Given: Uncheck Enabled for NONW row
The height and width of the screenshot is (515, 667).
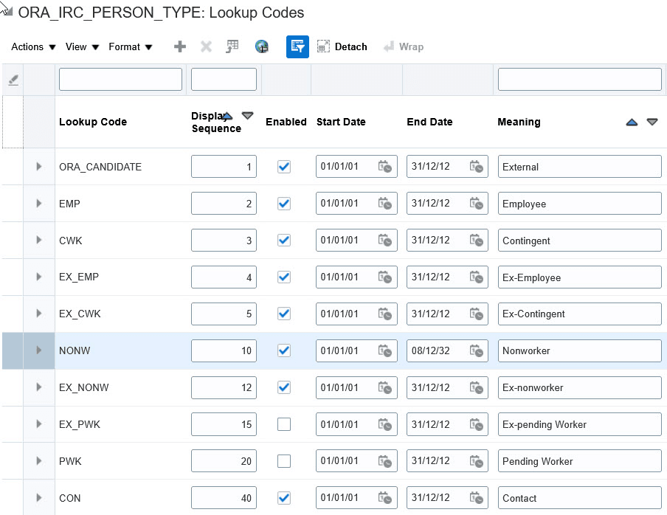Looking at the screenshot, I should pyautogui.click(x=284, y=351).
